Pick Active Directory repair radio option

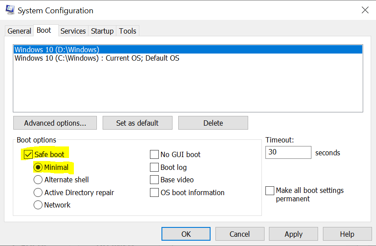[x=38, y=192]
